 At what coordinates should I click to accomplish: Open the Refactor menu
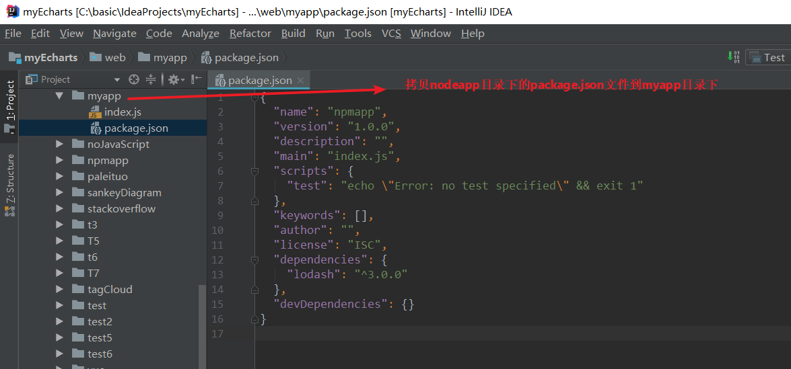tap(250, 33)
